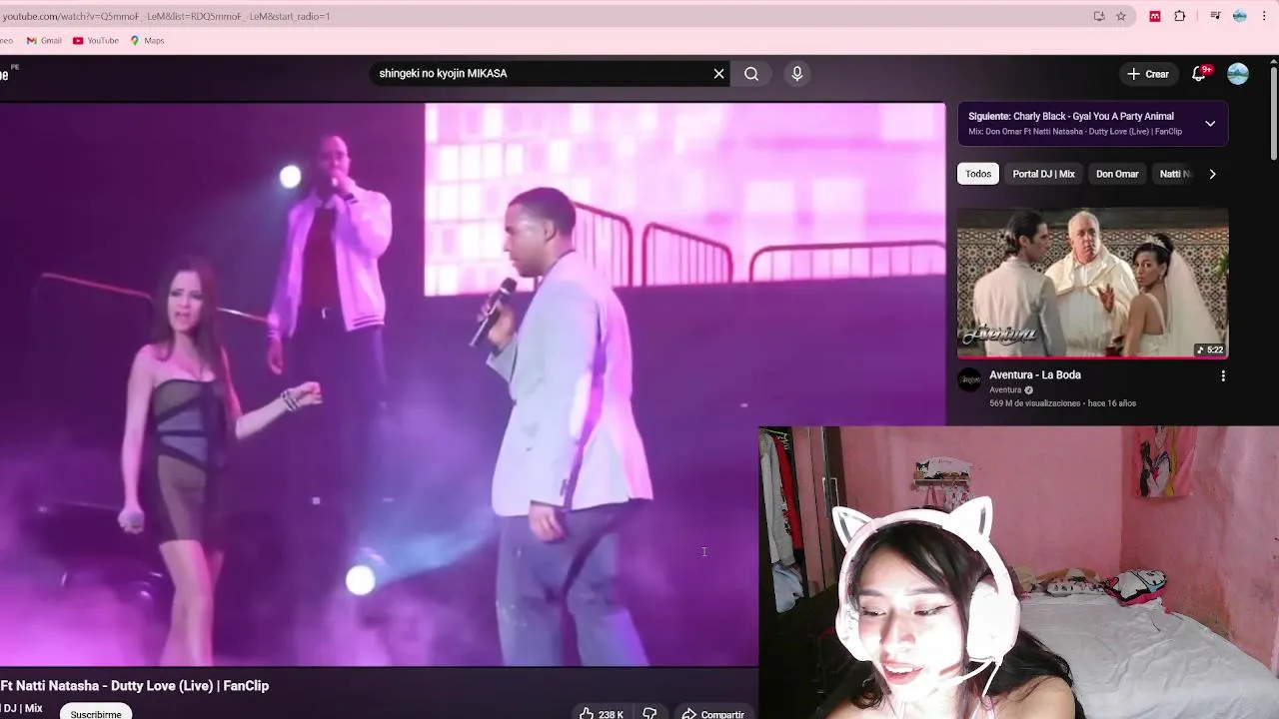Select the Natti filter chip

click(1175, 174)
